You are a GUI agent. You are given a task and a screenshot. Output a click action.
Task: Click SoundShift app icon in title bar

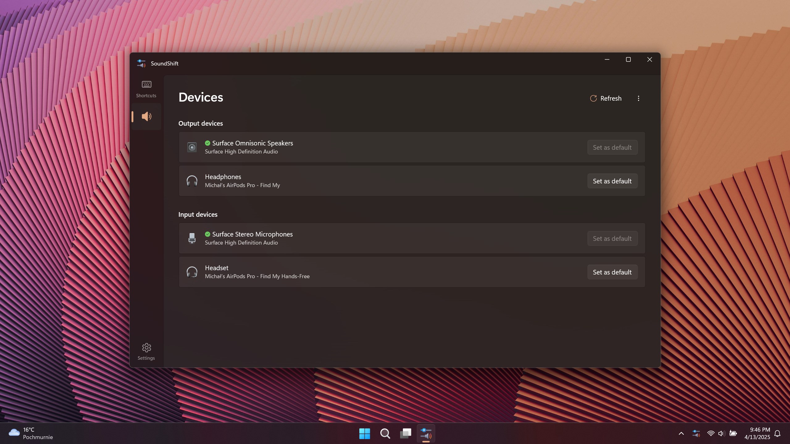(x=141, y=63)
